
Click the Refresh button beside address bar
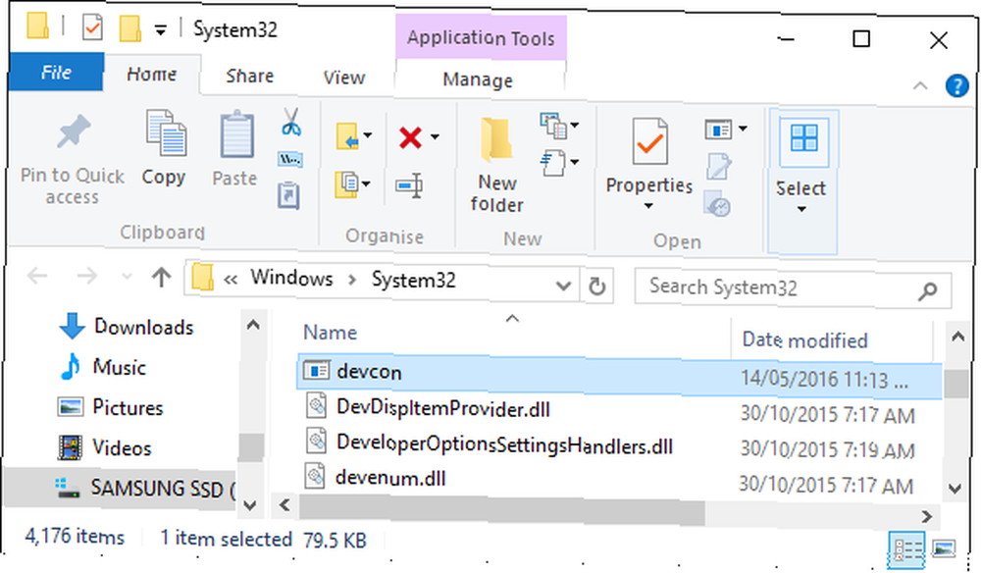click(596, 287)
